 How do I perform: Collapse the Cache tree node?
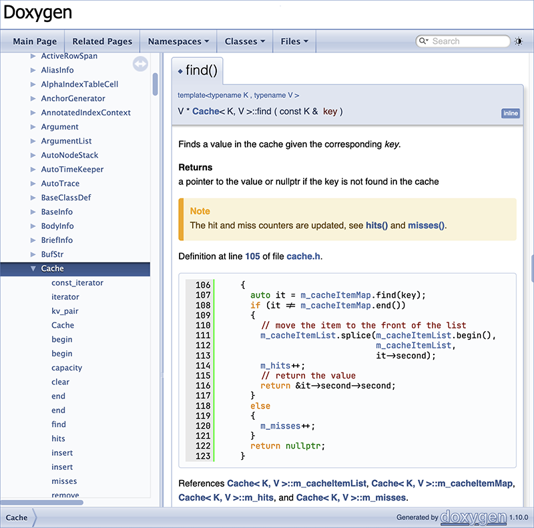tap(33, 269)
